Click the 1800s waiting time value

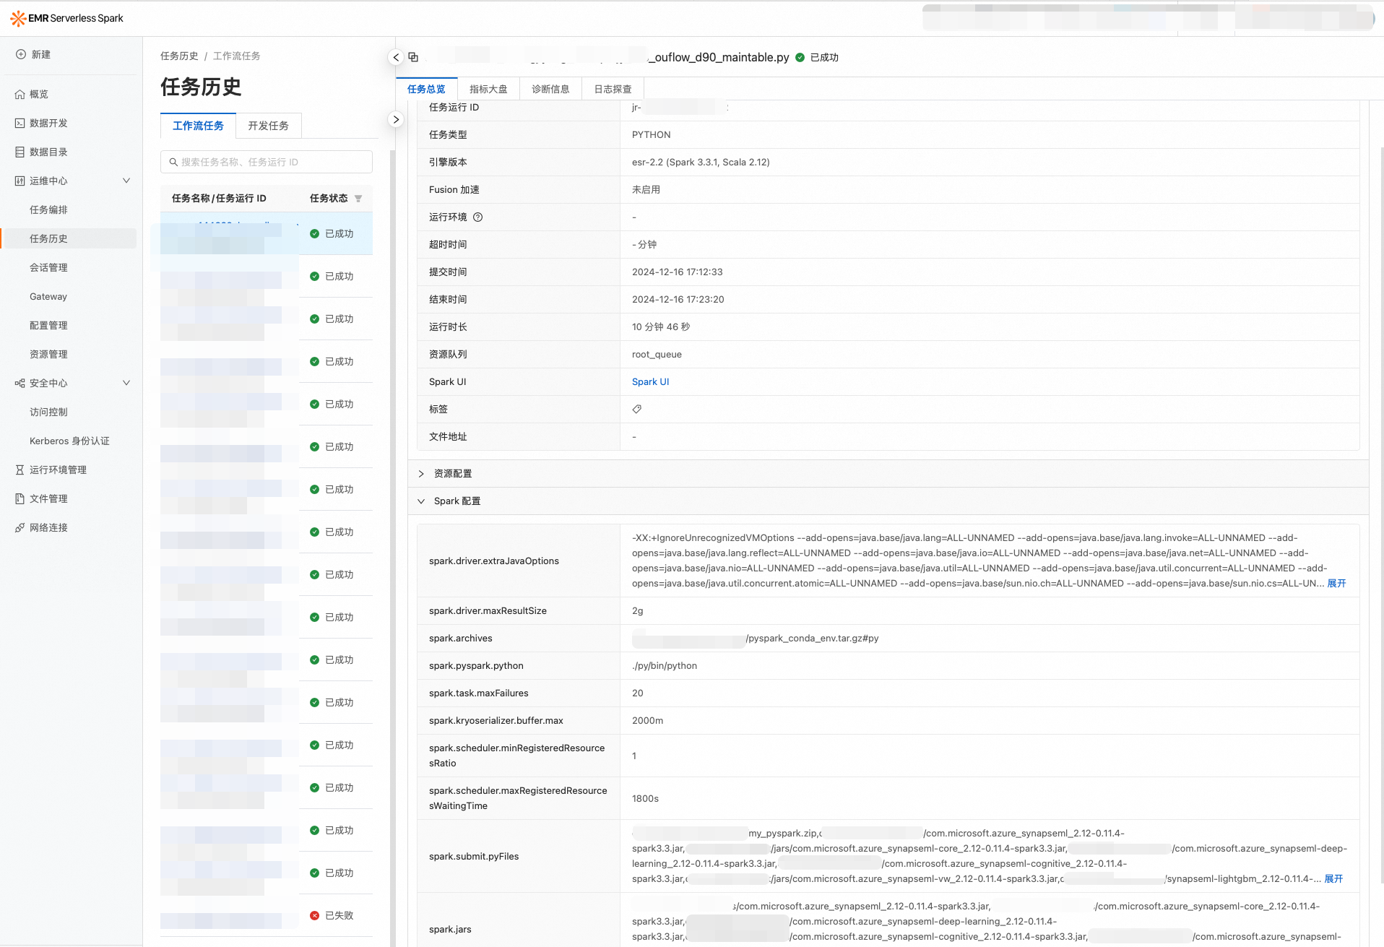coord(645,799)
